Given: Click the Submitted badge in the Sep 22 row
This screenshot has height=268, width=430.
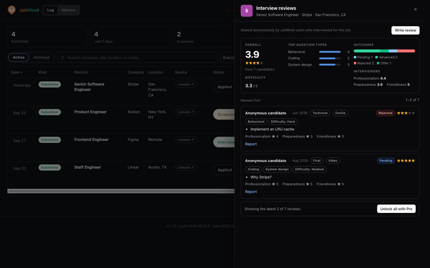Looking at the screenshot, I should tap(50, 112).
